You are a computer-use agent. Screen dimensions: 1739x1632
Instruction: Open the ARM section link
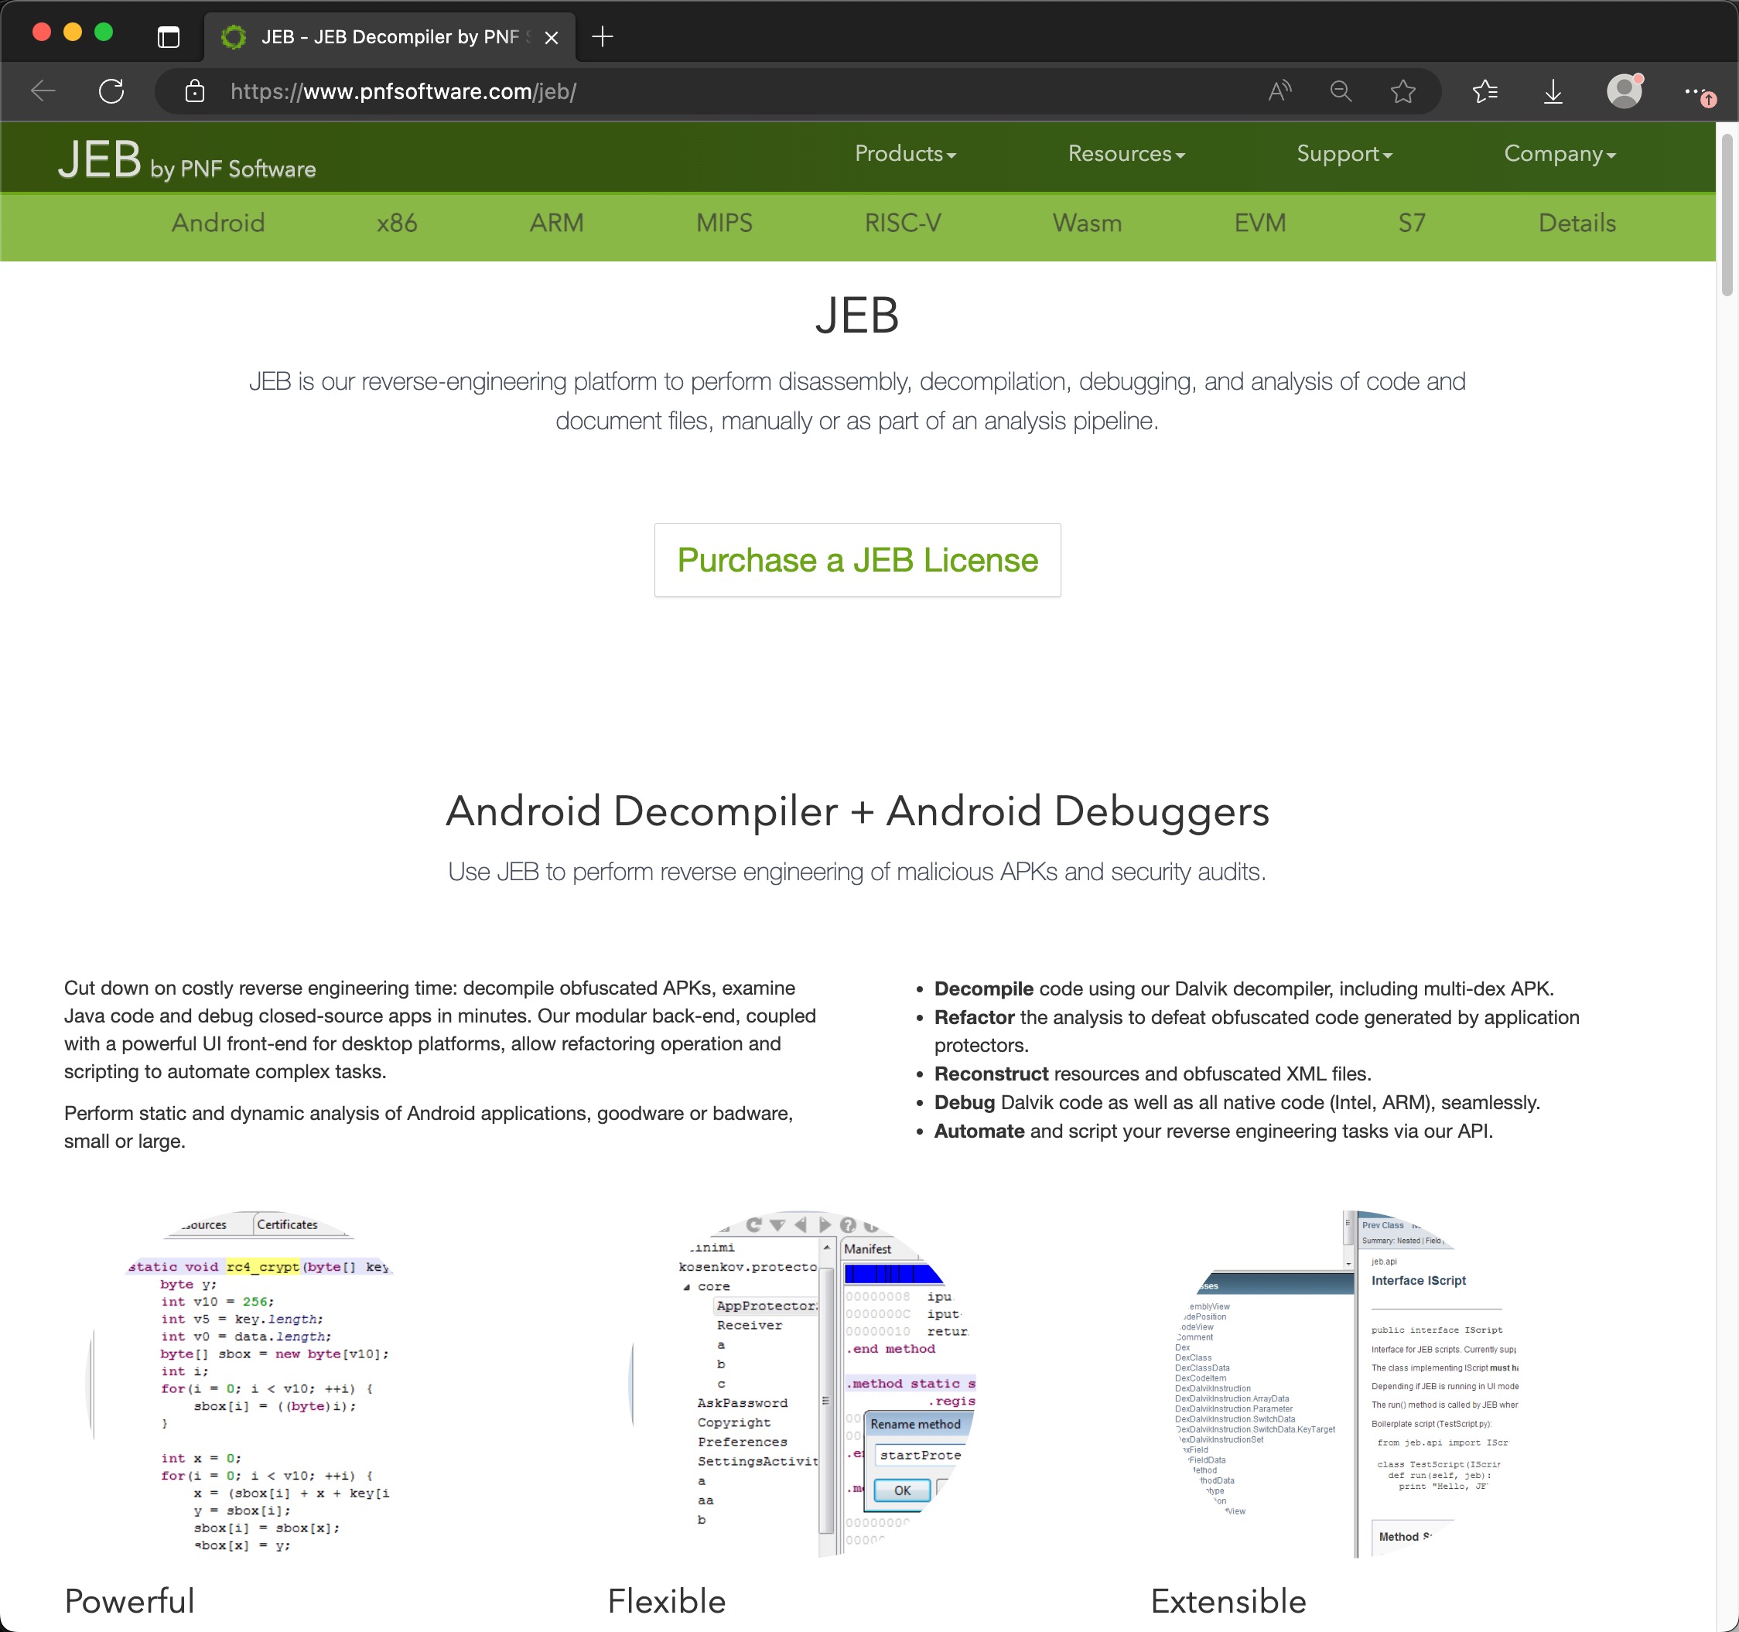pyautogui.click(x=556, y=223)
